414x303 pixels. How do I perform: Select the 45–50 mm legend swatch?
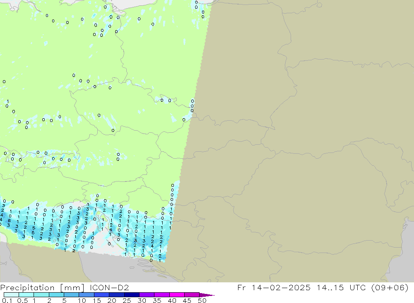point(192,295)
